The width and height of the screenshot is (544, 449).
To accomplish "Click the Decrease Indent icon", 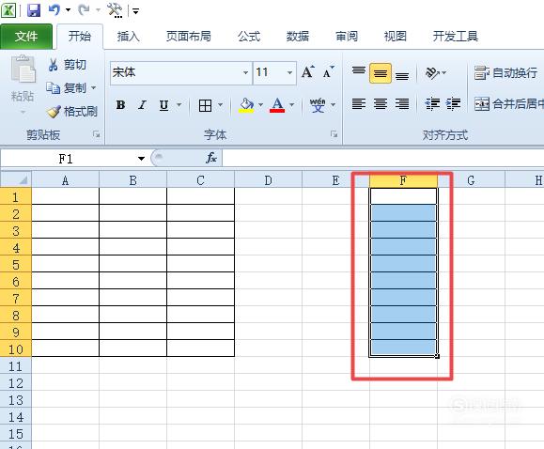I will coord(432,103).
